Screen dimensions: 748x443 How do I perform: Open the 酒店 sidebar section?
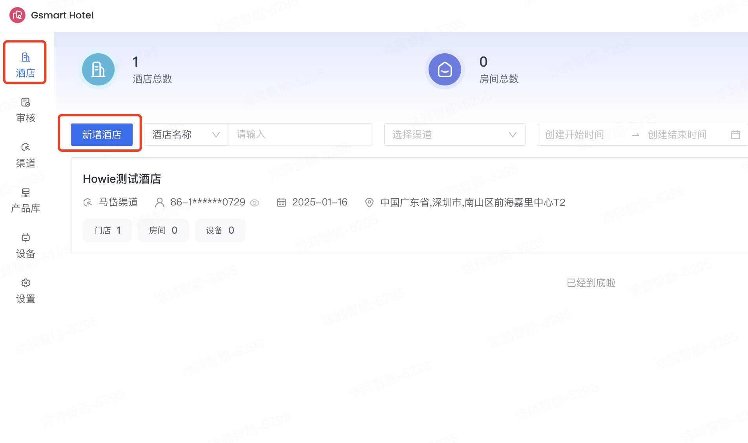click(26, 65)
